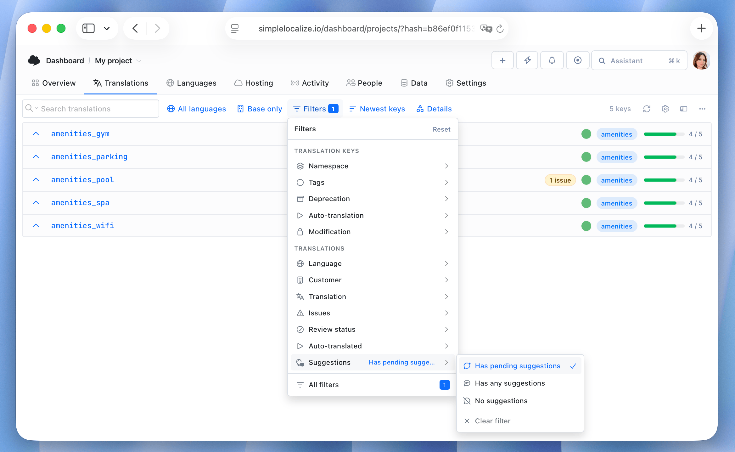The width and height of the screenshot is (735, 452).
Task: Click the SimpleLocalize cloud logo
Action: [34, 60]
